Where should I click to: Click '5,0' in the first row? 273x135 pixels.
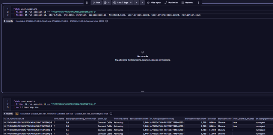[x=67, y=123]
